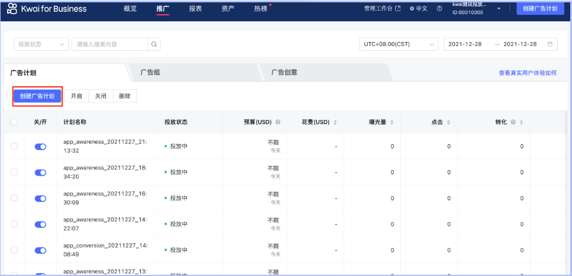The width and height of the screenshot is (572, 276).
Task: Sort by 花费(USD) column arrows
Action: 335,122
